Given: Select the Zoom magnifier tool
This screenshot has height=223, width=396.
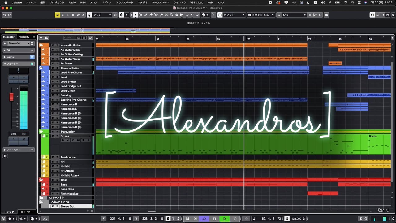Looking at the screenshot, I should (171, 15).
